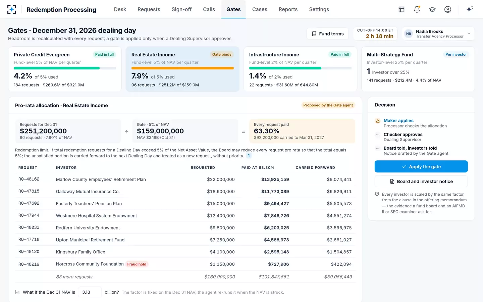Click the shield icon beside the scaling note
483x302 pixels.
(x=377, y=194)
